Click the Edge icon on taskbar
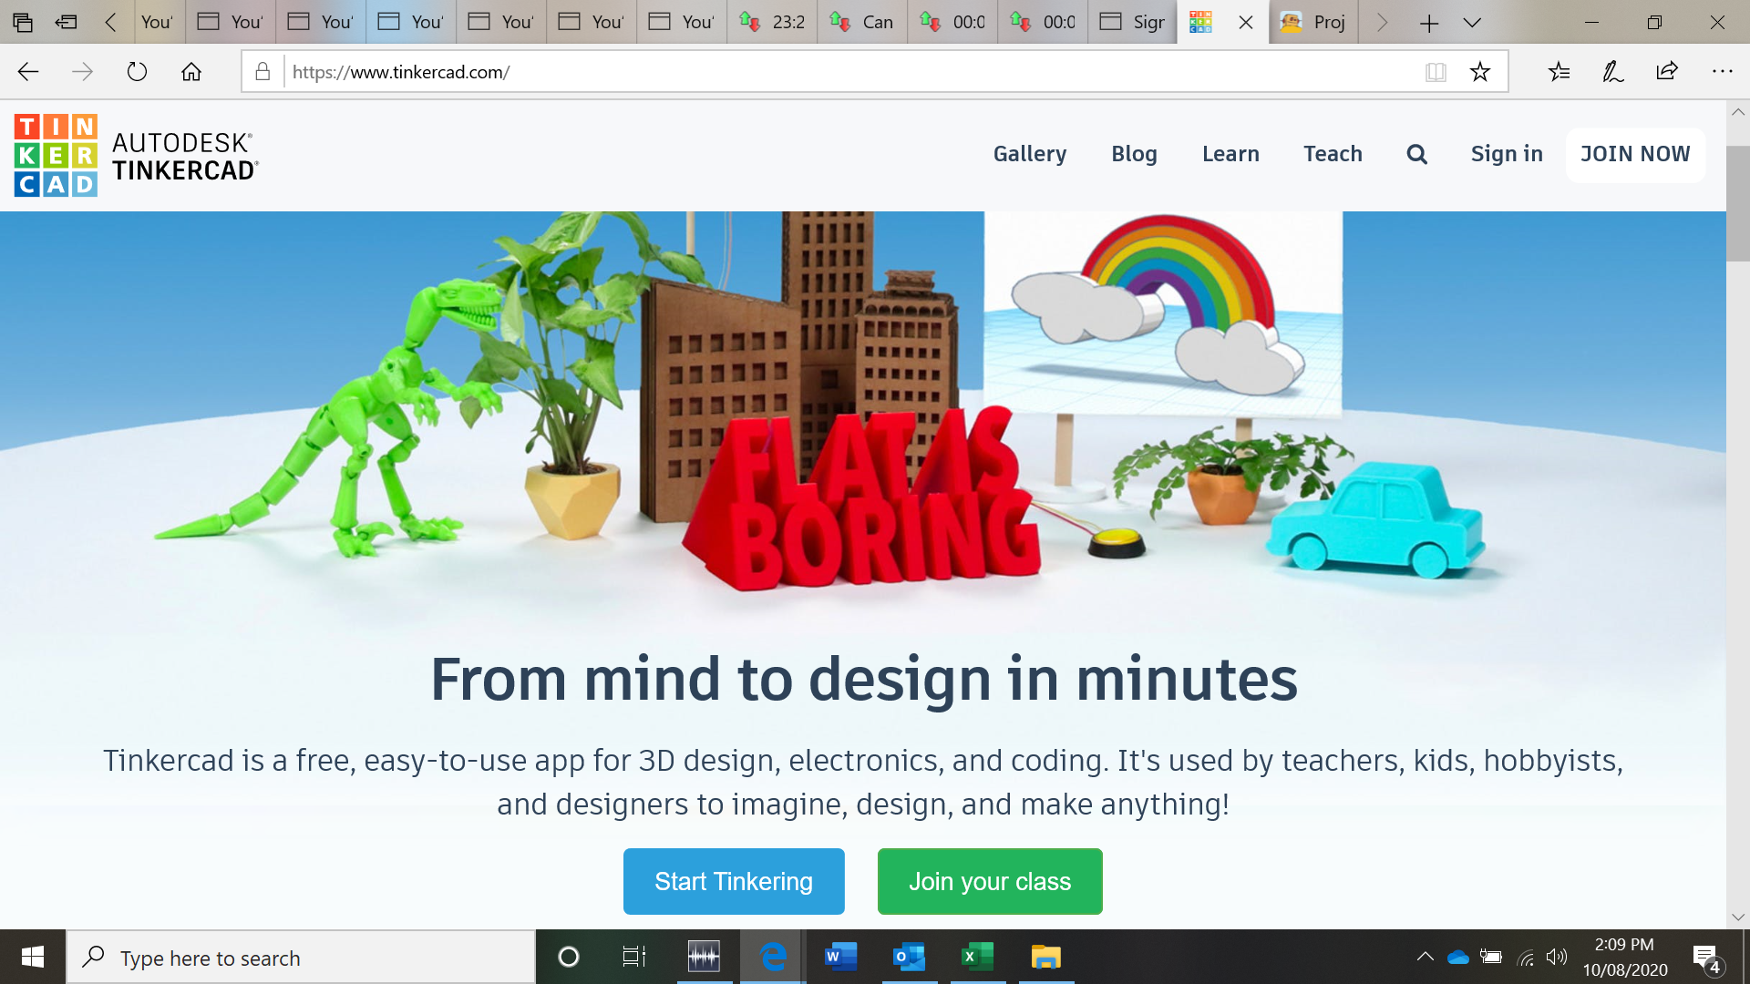 point(773,957)
